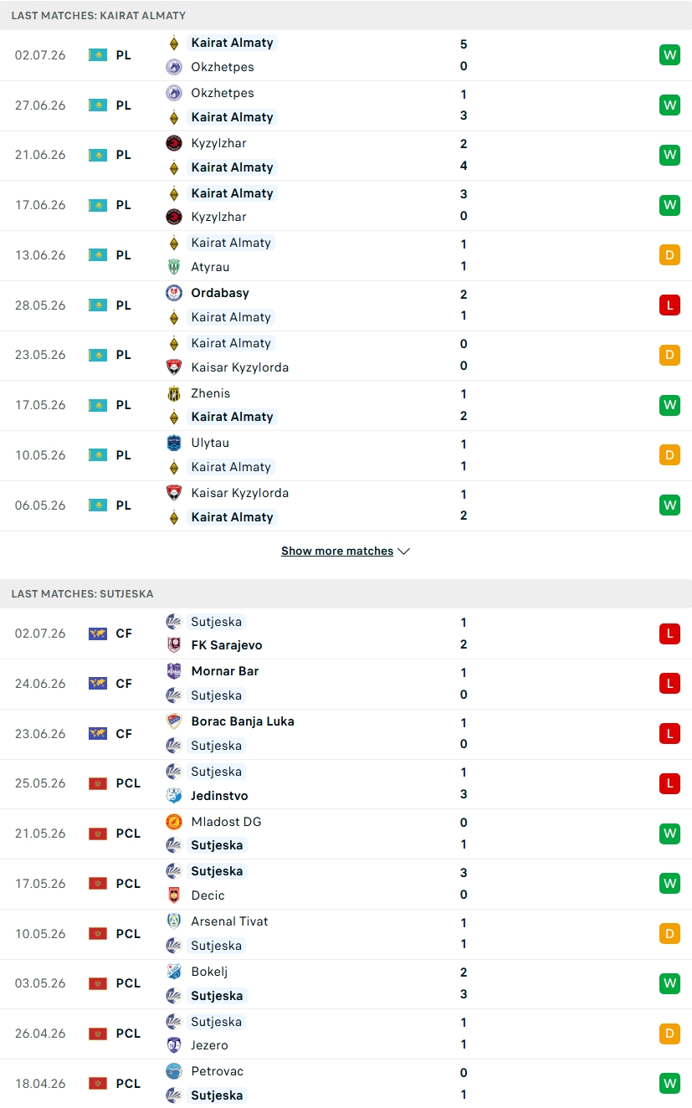
Task: Open the Atyrau team link
Action: pos(210,267)
